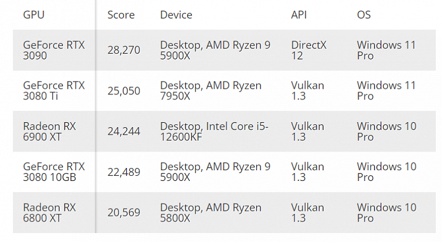Click Windows 11 Pro in RTX 3090 row
This screenshot has width=442, height=242.
click(x=386, y=50)
